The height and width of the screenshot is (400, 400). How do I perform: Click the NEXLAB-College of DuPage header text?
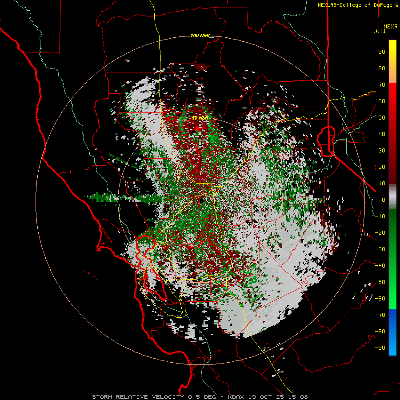357,5
